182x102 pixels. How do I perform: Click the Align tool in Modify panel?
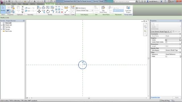[x=39, y=7]
